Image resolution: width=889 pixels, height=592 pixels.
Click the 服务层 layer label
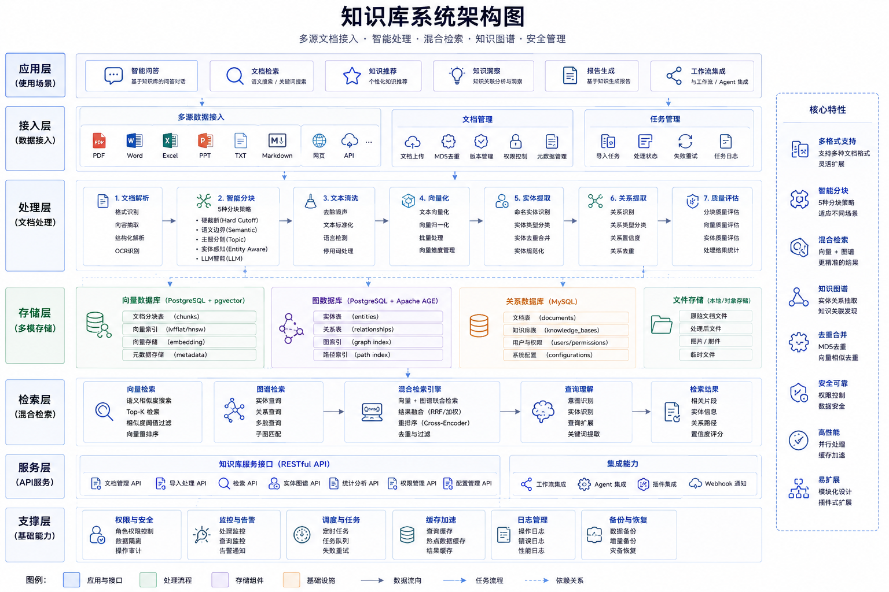[x=35, y=476]
